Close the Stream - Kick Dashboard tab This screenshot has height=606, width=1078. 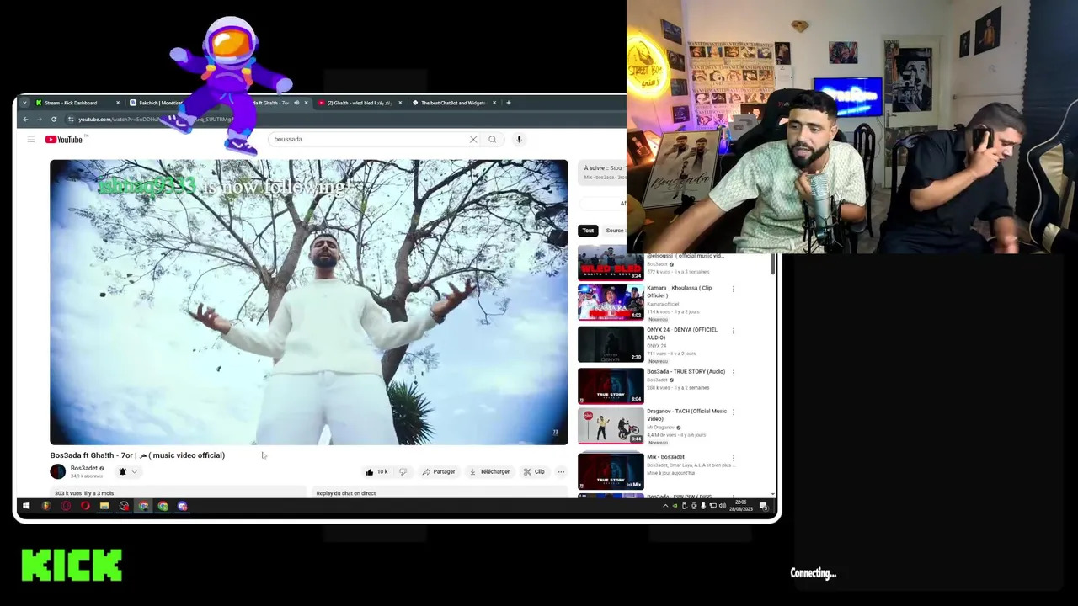[x=118, y=103]
